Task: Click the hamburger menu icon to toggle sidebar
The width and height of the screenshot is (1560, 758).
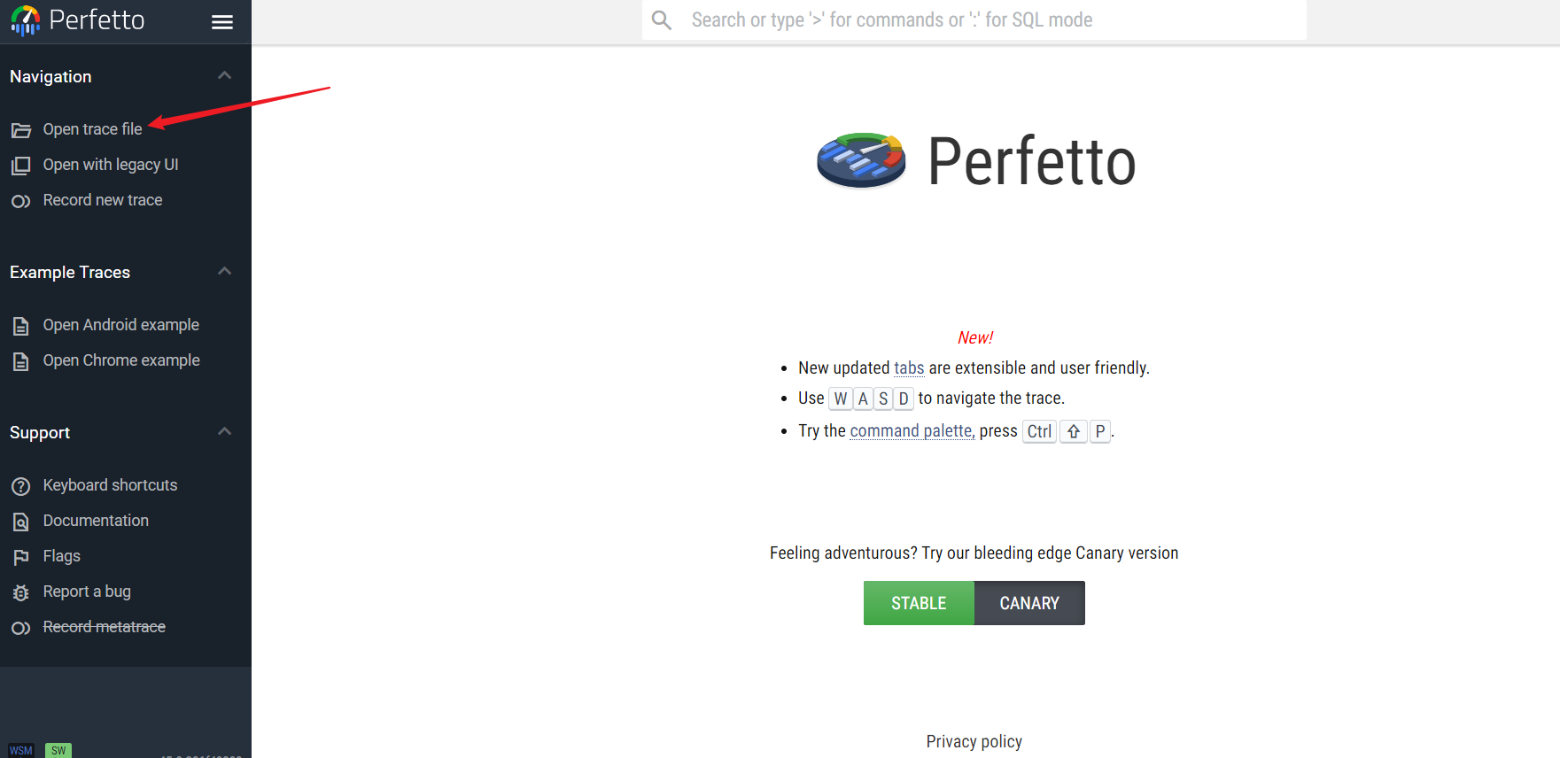Action: (222, 22)
